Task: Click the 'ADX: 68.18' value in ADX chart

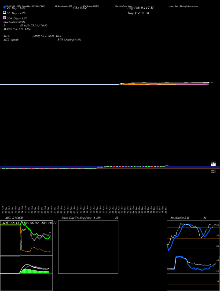Action: pyautogui.click(x=10, y=223)
